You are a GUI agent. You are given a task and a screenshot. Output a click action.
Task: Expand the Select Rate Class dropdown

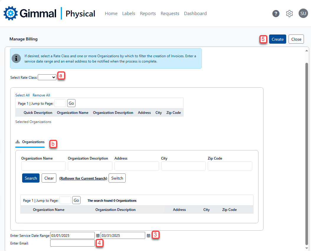click(x=47, y=77)
